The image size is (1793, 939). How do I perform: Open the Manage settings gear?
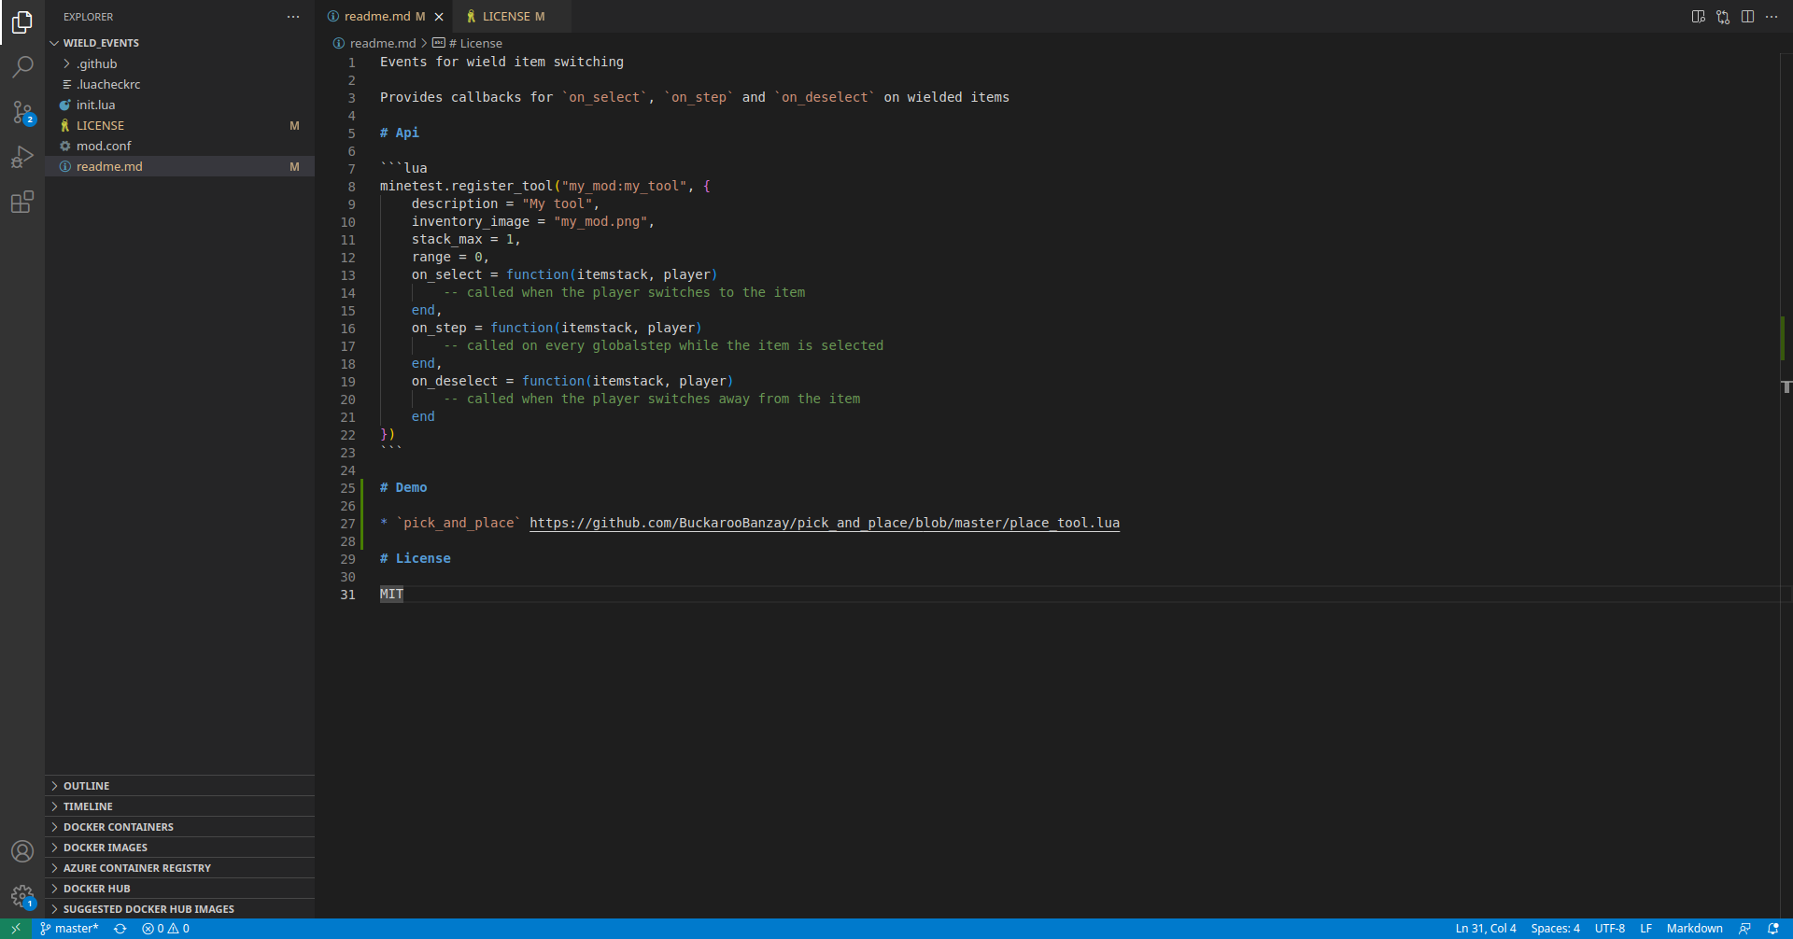22,897
